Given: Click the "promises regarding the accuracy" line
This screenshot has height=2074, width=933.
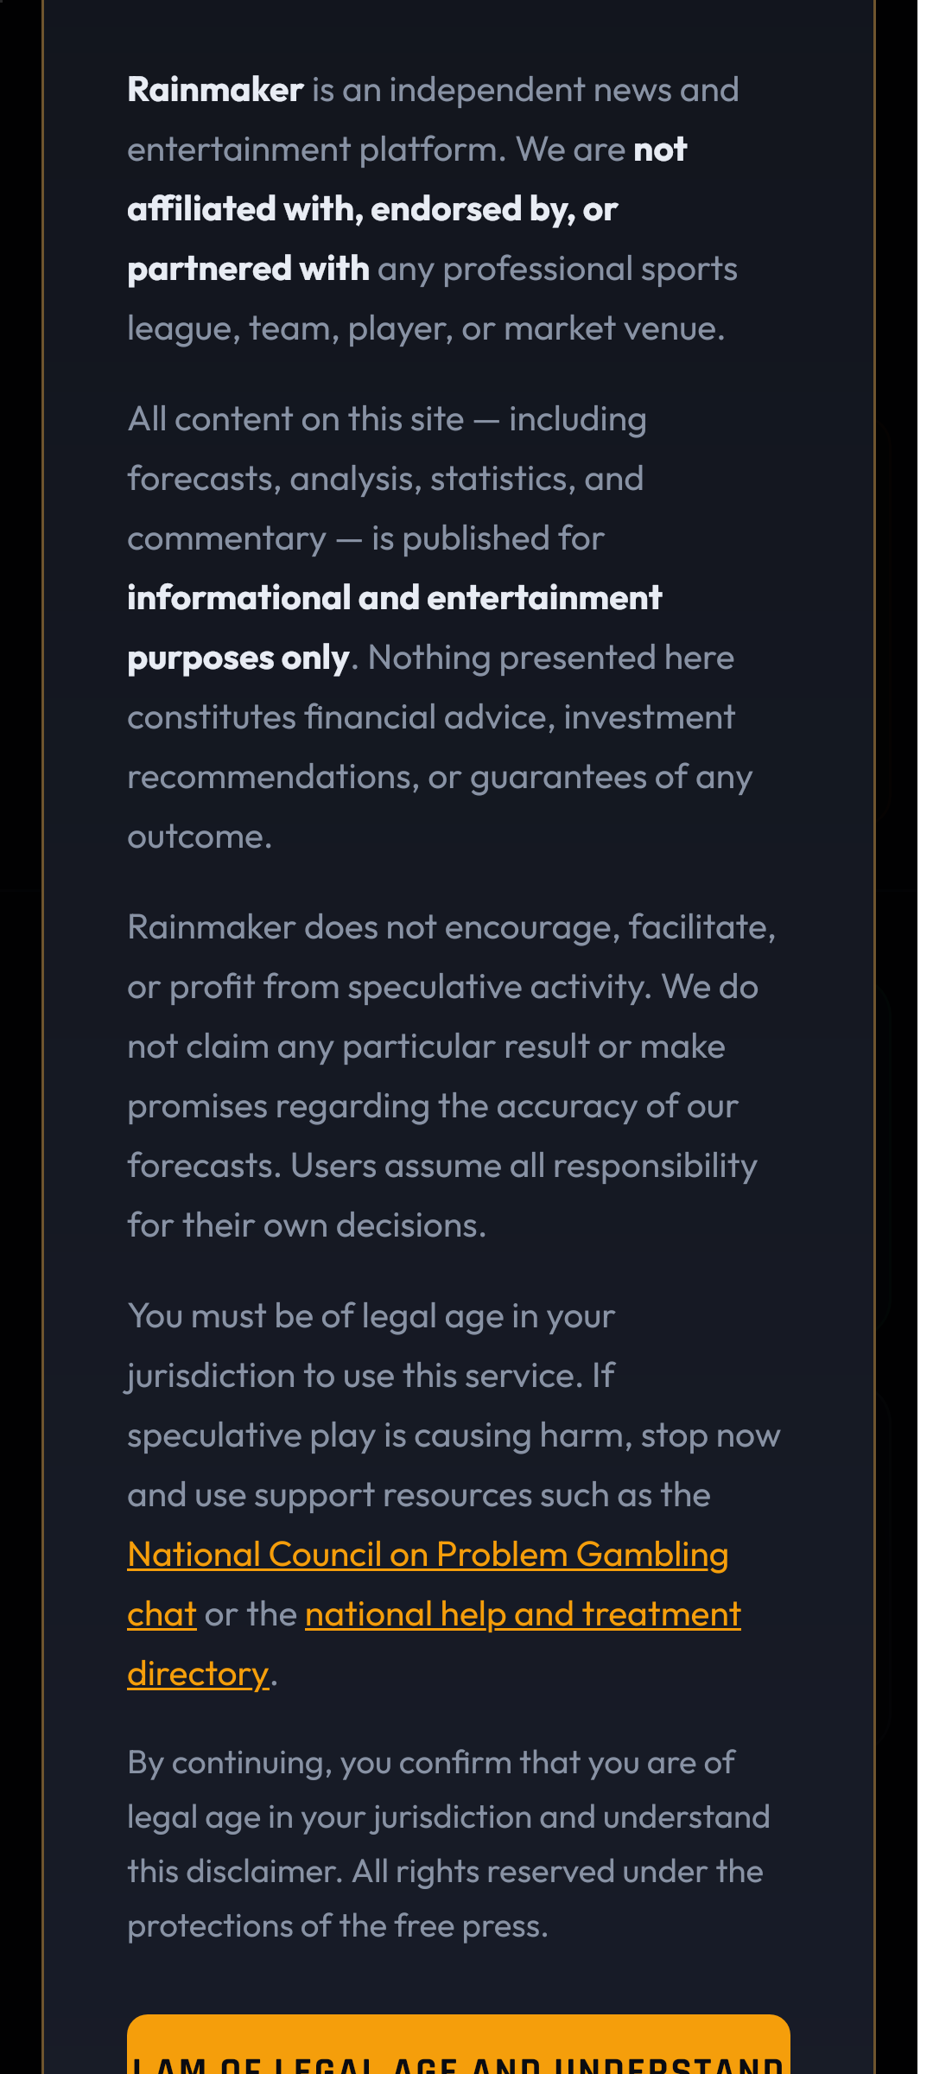Looking at the screenshot, I should pos(432,1106).
